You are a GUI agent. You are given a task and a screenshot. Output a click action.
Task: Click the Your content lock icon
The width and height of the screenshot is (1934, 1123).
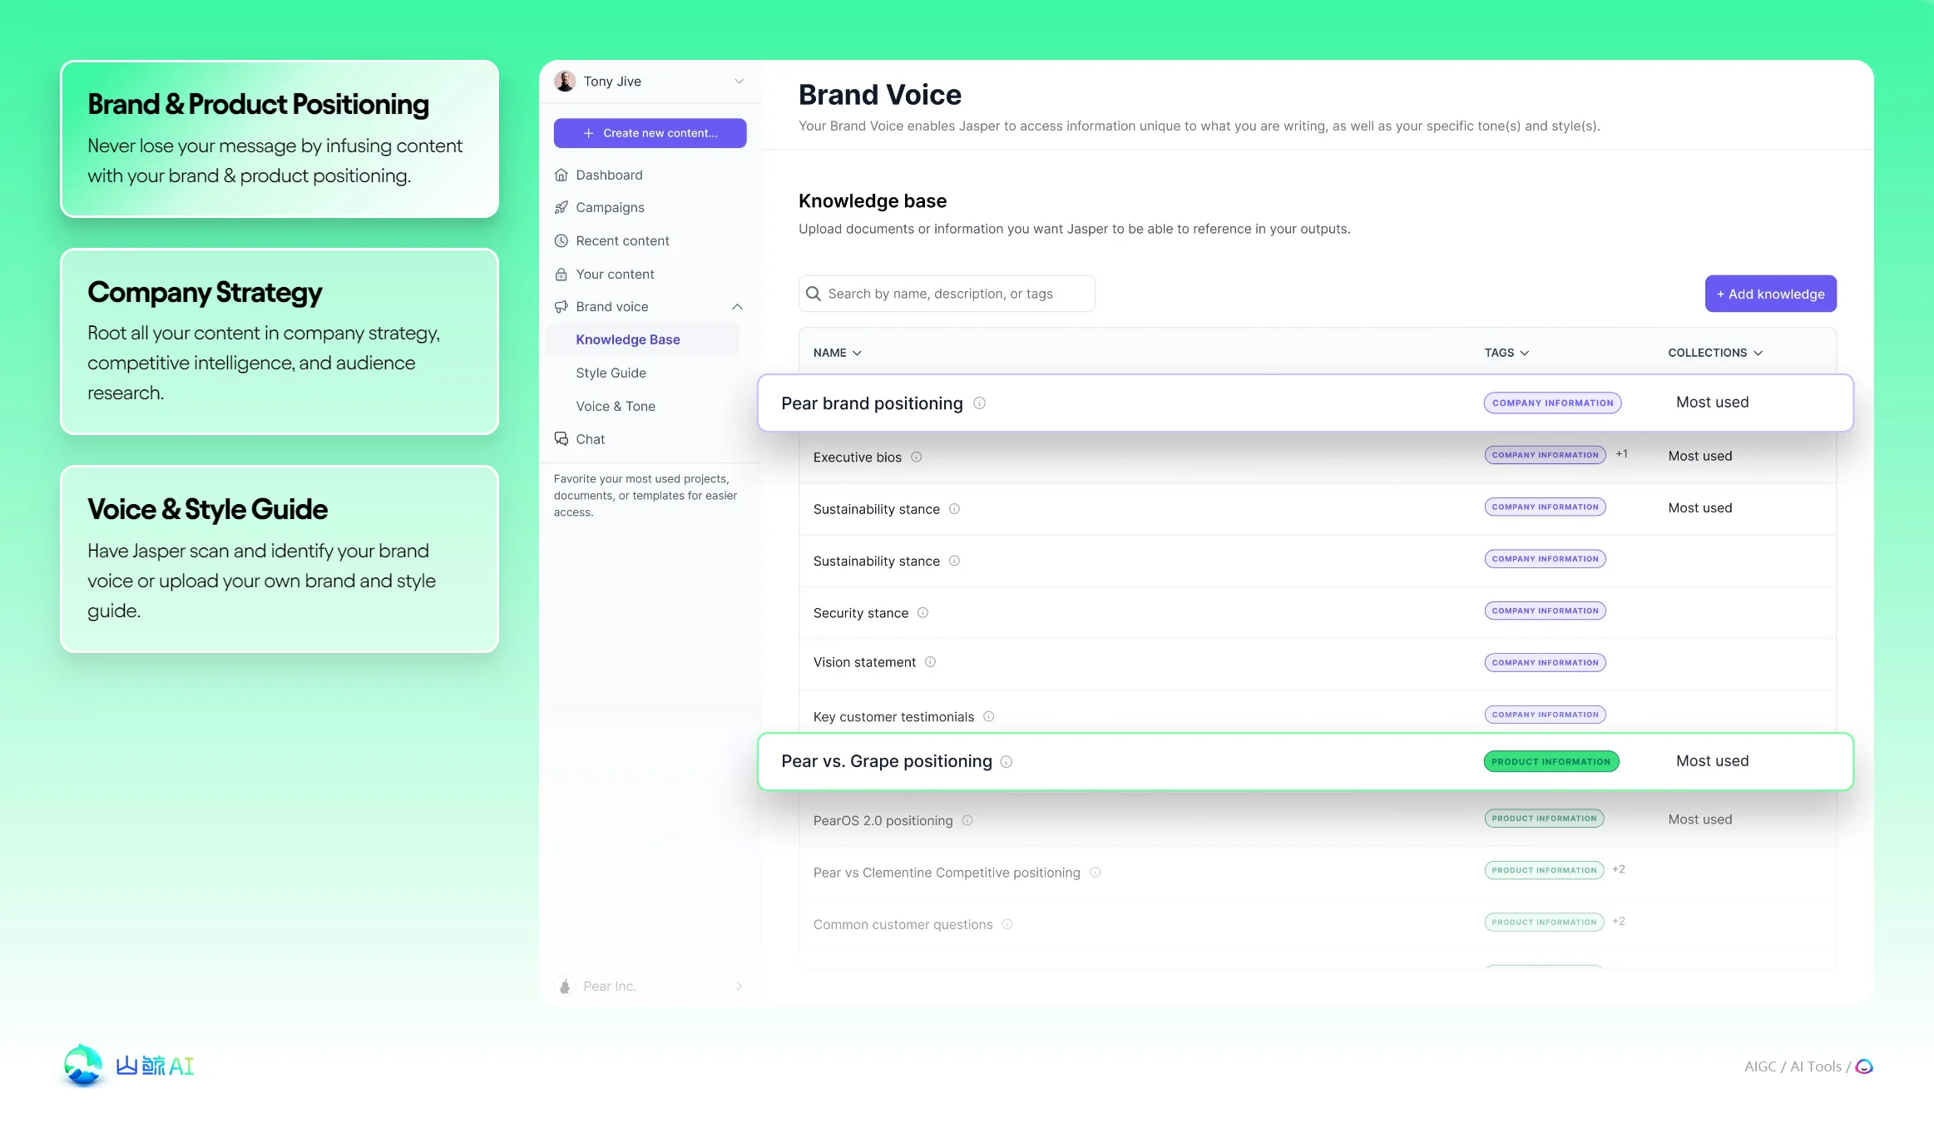click(561, 274)
